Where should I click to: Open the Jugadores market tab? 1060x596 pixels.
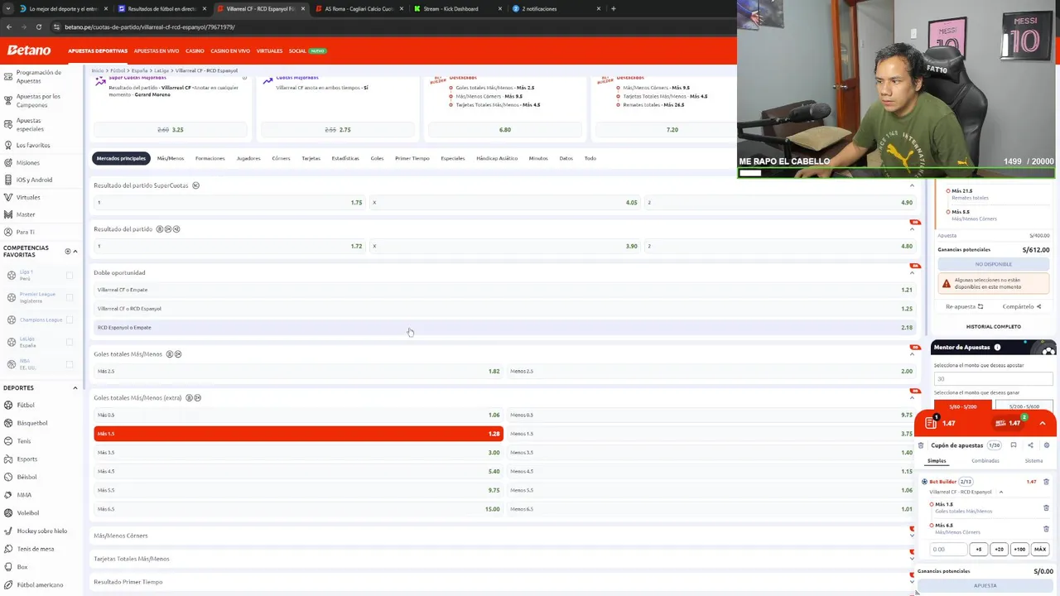pyautogui.click(x=248, y=158)
